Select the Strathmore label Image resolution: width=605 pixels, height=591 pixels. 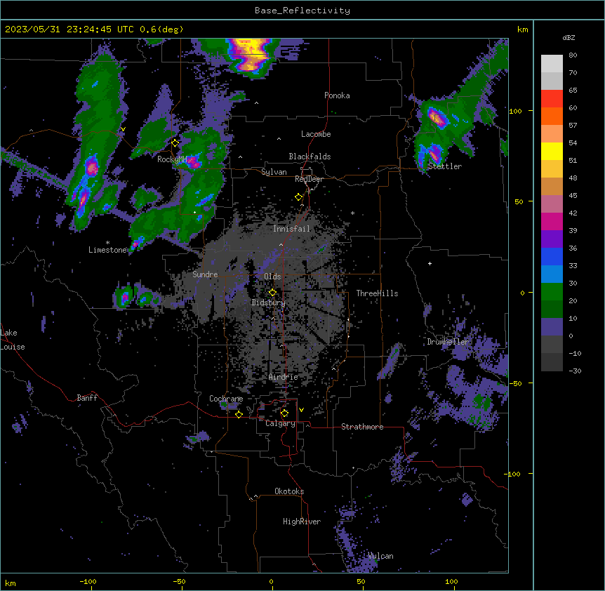[362, 427]
